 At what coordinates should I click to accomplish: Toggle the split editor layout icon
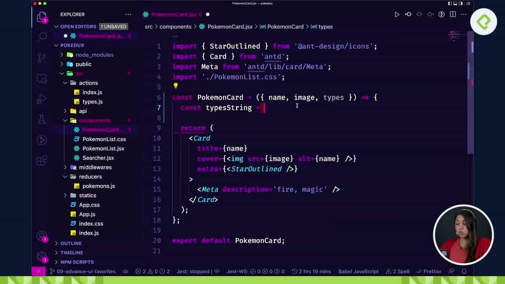pyautogui.click(x=452, y=15)
